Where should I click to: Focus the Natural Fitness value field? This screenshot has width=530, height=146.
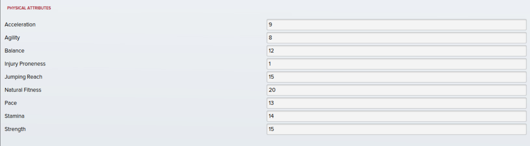[x=396, y=90]
